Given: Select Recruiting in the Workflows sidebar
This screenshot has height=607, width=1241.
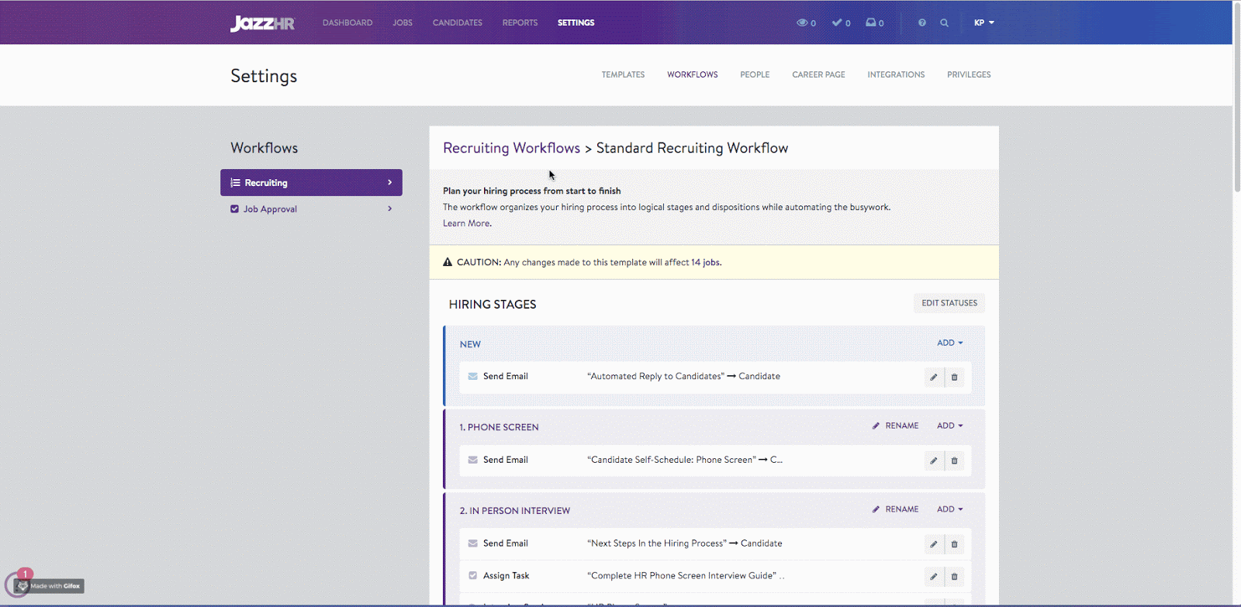Looking at the screenshot, I should [311, 182].
